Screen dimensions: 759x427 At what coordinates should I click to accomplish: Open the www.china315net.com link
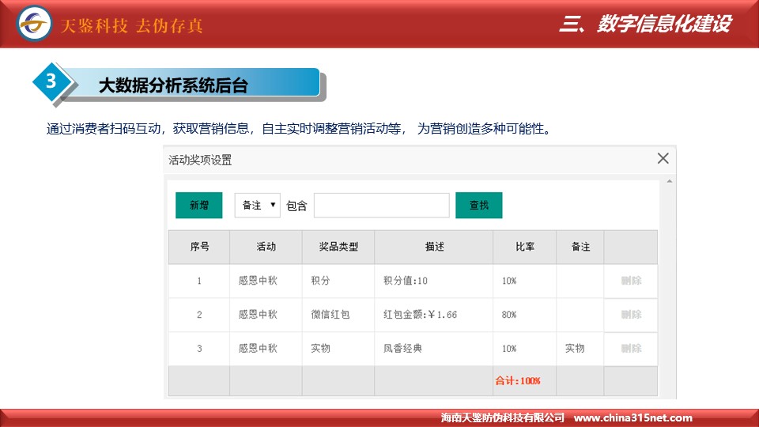click(632, 418)
